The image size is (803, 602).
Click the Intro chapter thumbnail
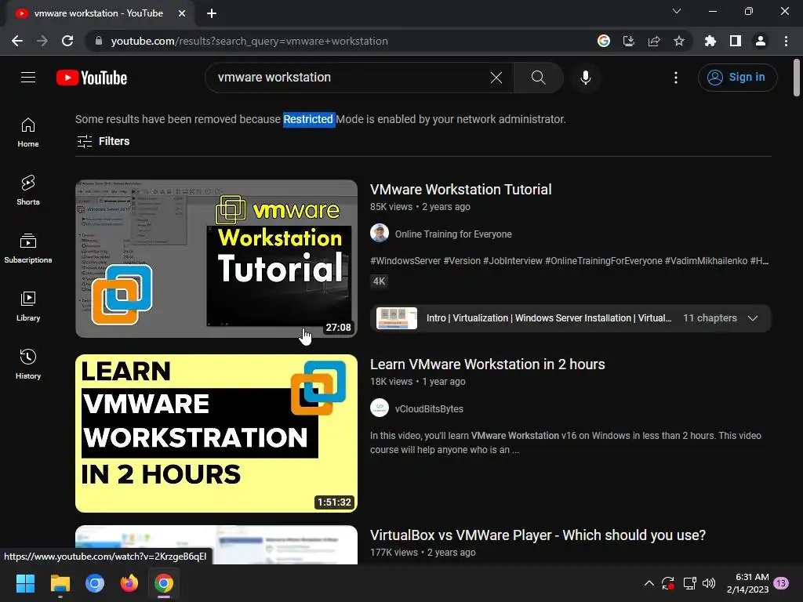coord(396,318)
